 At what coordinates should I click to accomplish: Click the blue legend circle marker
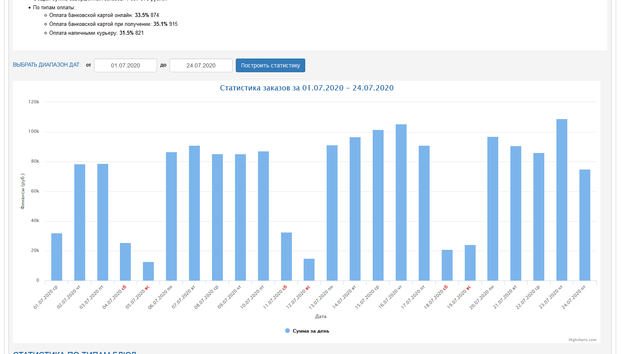pos(287,331)
